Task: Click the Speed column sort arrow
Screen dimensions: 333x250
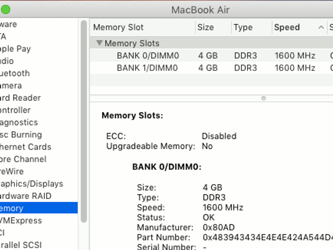Action: [321, 27]
